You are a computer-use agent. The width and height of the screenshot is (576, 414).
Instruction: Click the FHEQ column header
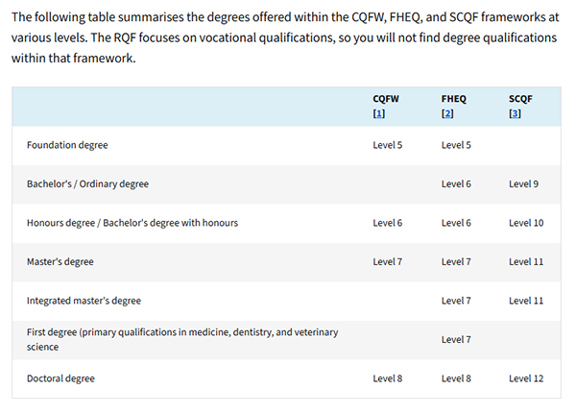[453, 99]
